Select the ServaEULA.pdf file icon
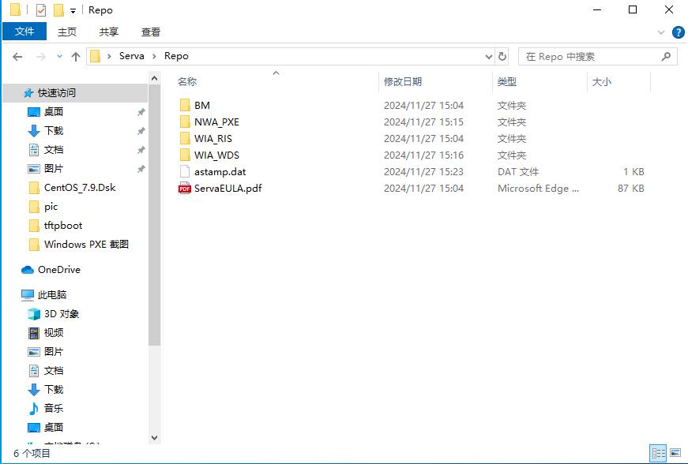Image resolution: width=688 pixels, height=464 pixels. (185, 189)
